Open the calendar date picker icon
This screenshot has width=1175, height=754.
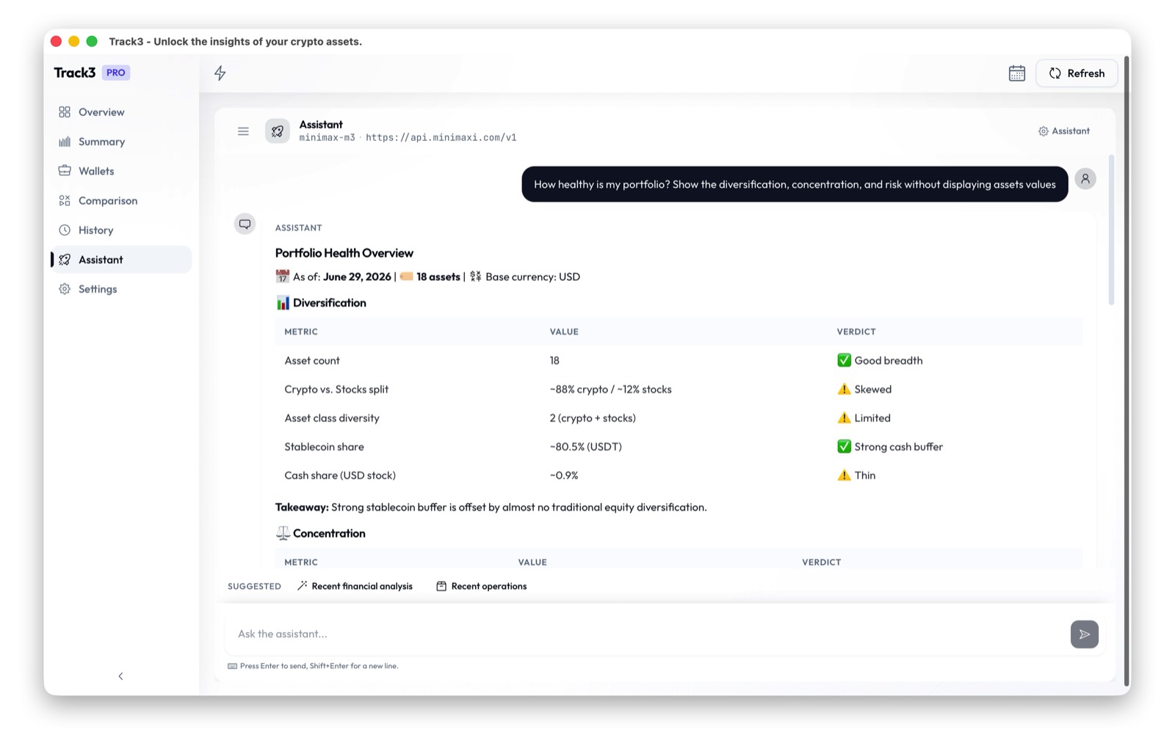click(1016, 73)
